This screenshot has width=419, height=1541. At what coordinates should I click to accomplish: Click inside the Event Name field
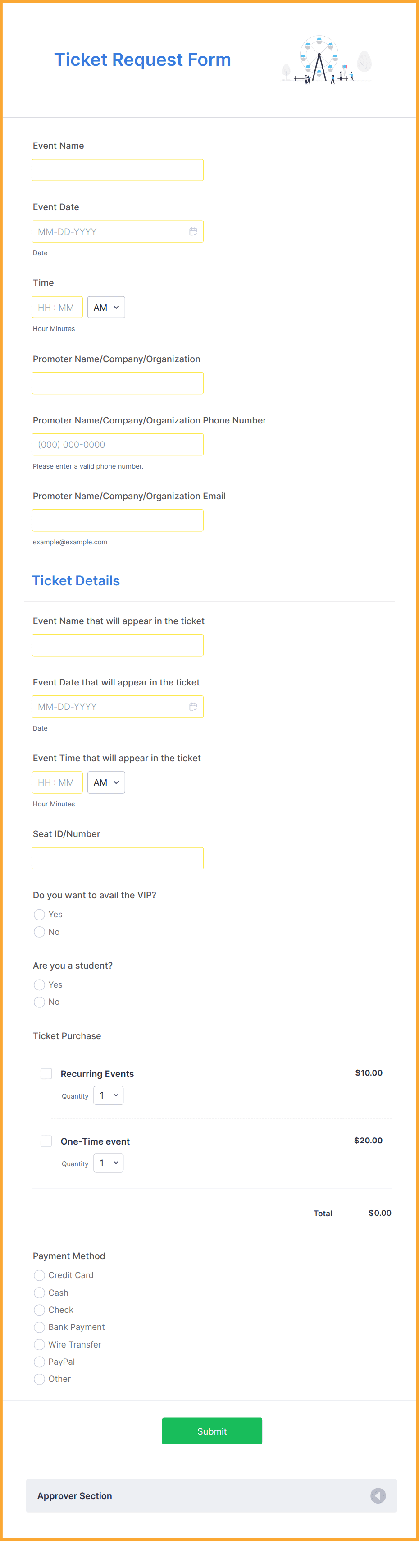(x=117, y=170)
